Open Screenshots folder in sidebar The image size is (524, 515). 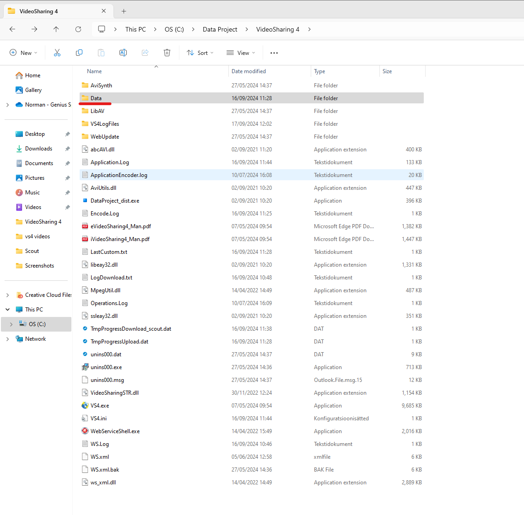pos(39,266)
